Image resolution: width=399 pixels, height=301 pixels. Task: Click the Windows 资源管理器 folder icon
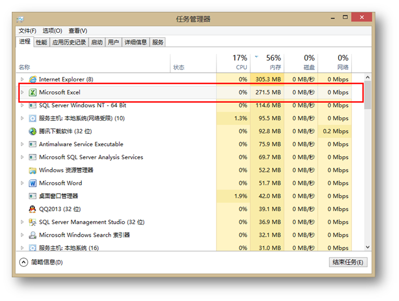pyautogui.click(x=33, y=171)
